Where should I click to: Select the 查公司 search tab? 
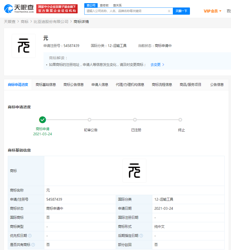[x=91, y=5]
